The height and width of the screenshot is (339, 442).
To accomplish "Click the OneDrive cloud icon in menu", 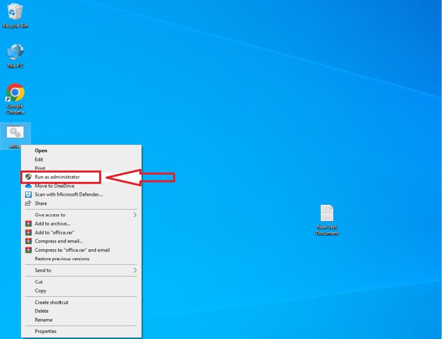I will coord(28,186).
